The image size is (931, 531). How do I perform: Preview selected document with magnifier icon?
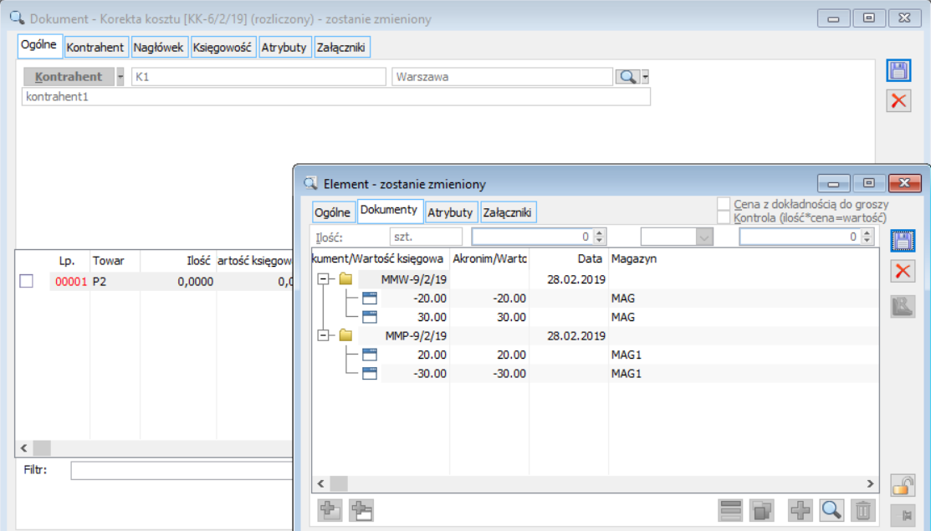[x=831, y=510]
